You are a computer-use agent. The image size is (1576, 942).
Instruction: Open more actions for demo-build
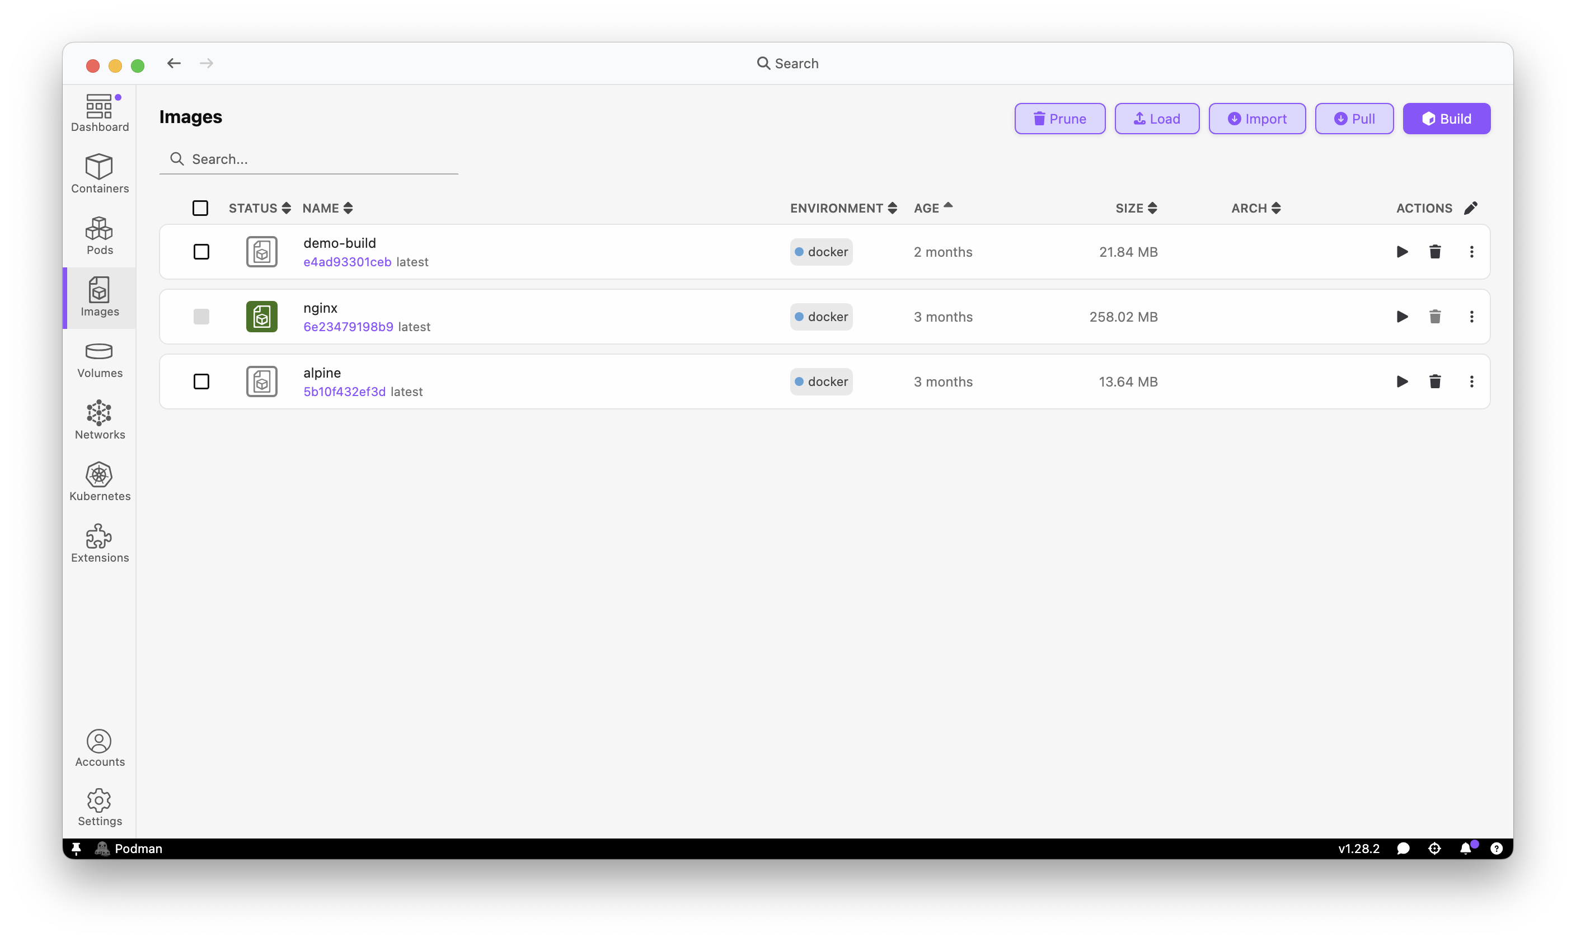point(1471,252)
